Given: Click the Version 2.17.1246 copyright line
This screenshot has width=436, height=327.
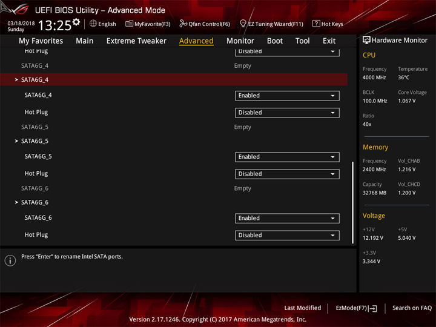Looking at the screenshot, I should pyautogui.click(x=218, y=320).
